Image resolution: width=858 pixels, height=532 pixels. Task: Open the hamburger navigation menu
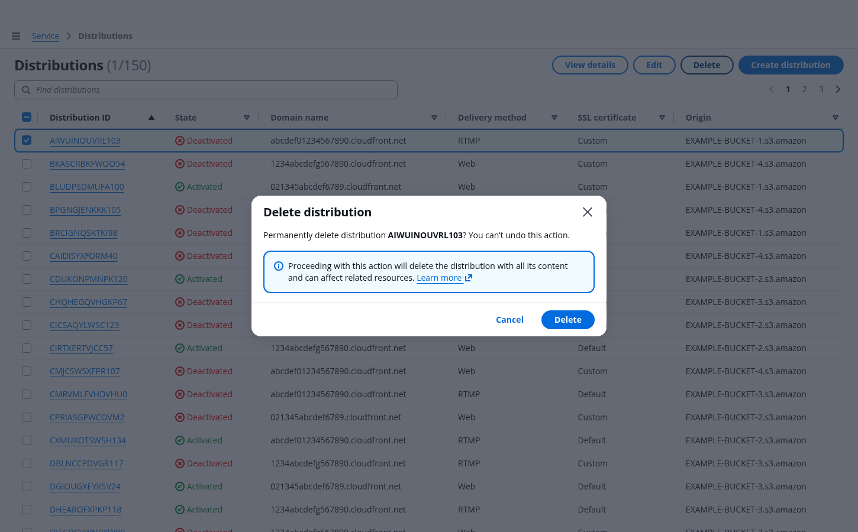pyautogui.click(x=16, y=36)
